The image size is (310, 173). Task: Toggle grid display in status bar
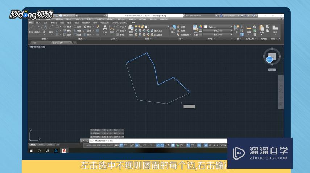click(x=121, y=145)
